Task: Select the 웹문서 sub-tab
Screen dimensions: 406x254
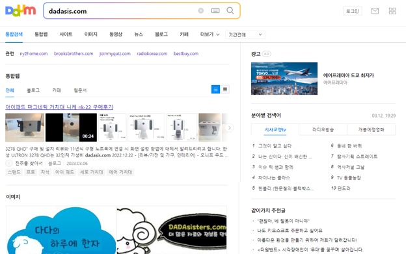Action: click(80, 90)
